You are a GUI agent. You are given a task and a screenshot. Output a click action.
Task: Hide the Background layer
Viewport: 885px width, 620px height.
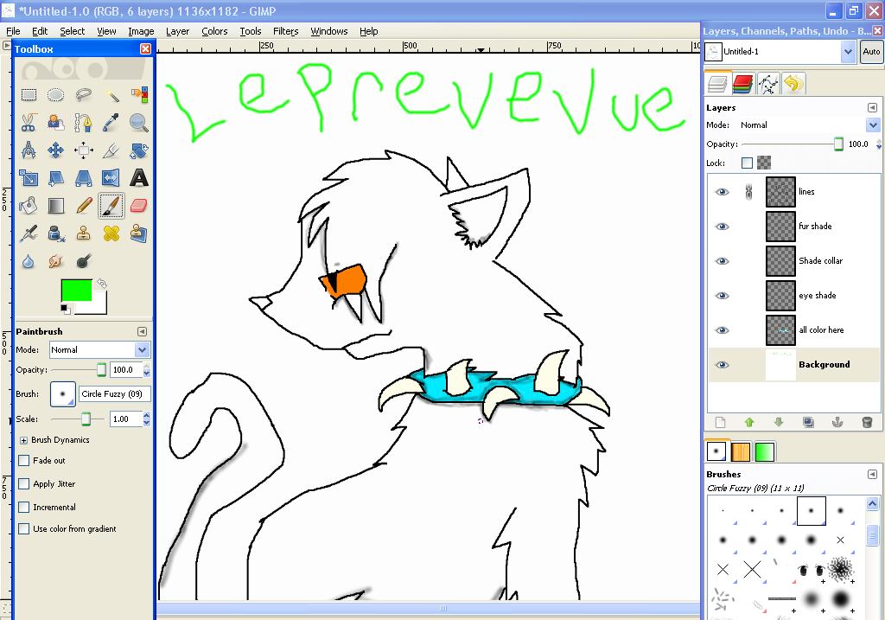(722, 365)
